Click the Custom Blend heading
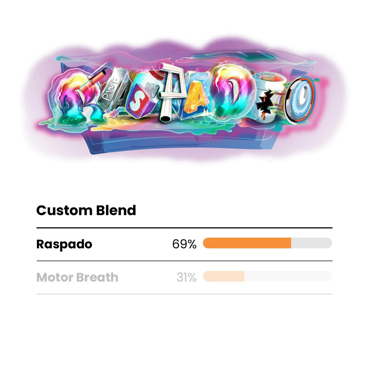The image size is (369, 369). coord(86,211)
